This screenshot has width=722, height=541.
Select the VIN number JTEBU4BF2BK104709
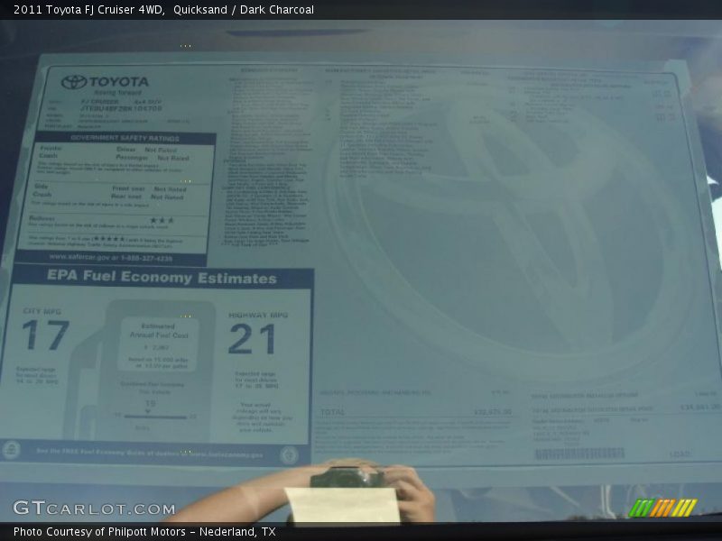(121, 108)
